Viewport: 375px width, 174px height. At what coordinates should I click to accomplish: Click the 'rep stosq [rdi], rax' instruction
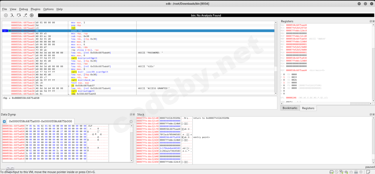[x=85, y=50]
